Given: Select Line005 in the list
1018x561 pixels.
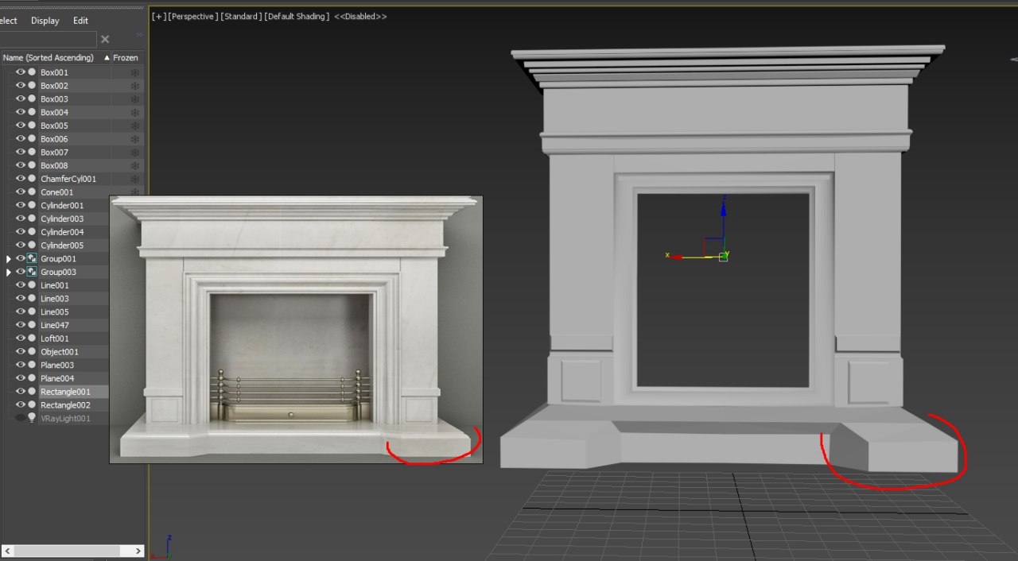Looking at the screenshot, I should pyautogui.click(x=55, y=312).
